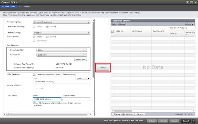198x124 pixels.
Task: Click left panel horizontal scrollbar thumb
Action: coord(47,115)
